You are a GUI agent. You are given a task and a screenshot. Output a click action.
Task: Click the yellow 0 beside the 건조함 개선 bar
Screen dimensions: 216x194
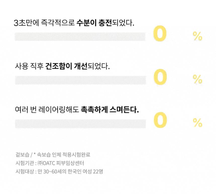160,78
